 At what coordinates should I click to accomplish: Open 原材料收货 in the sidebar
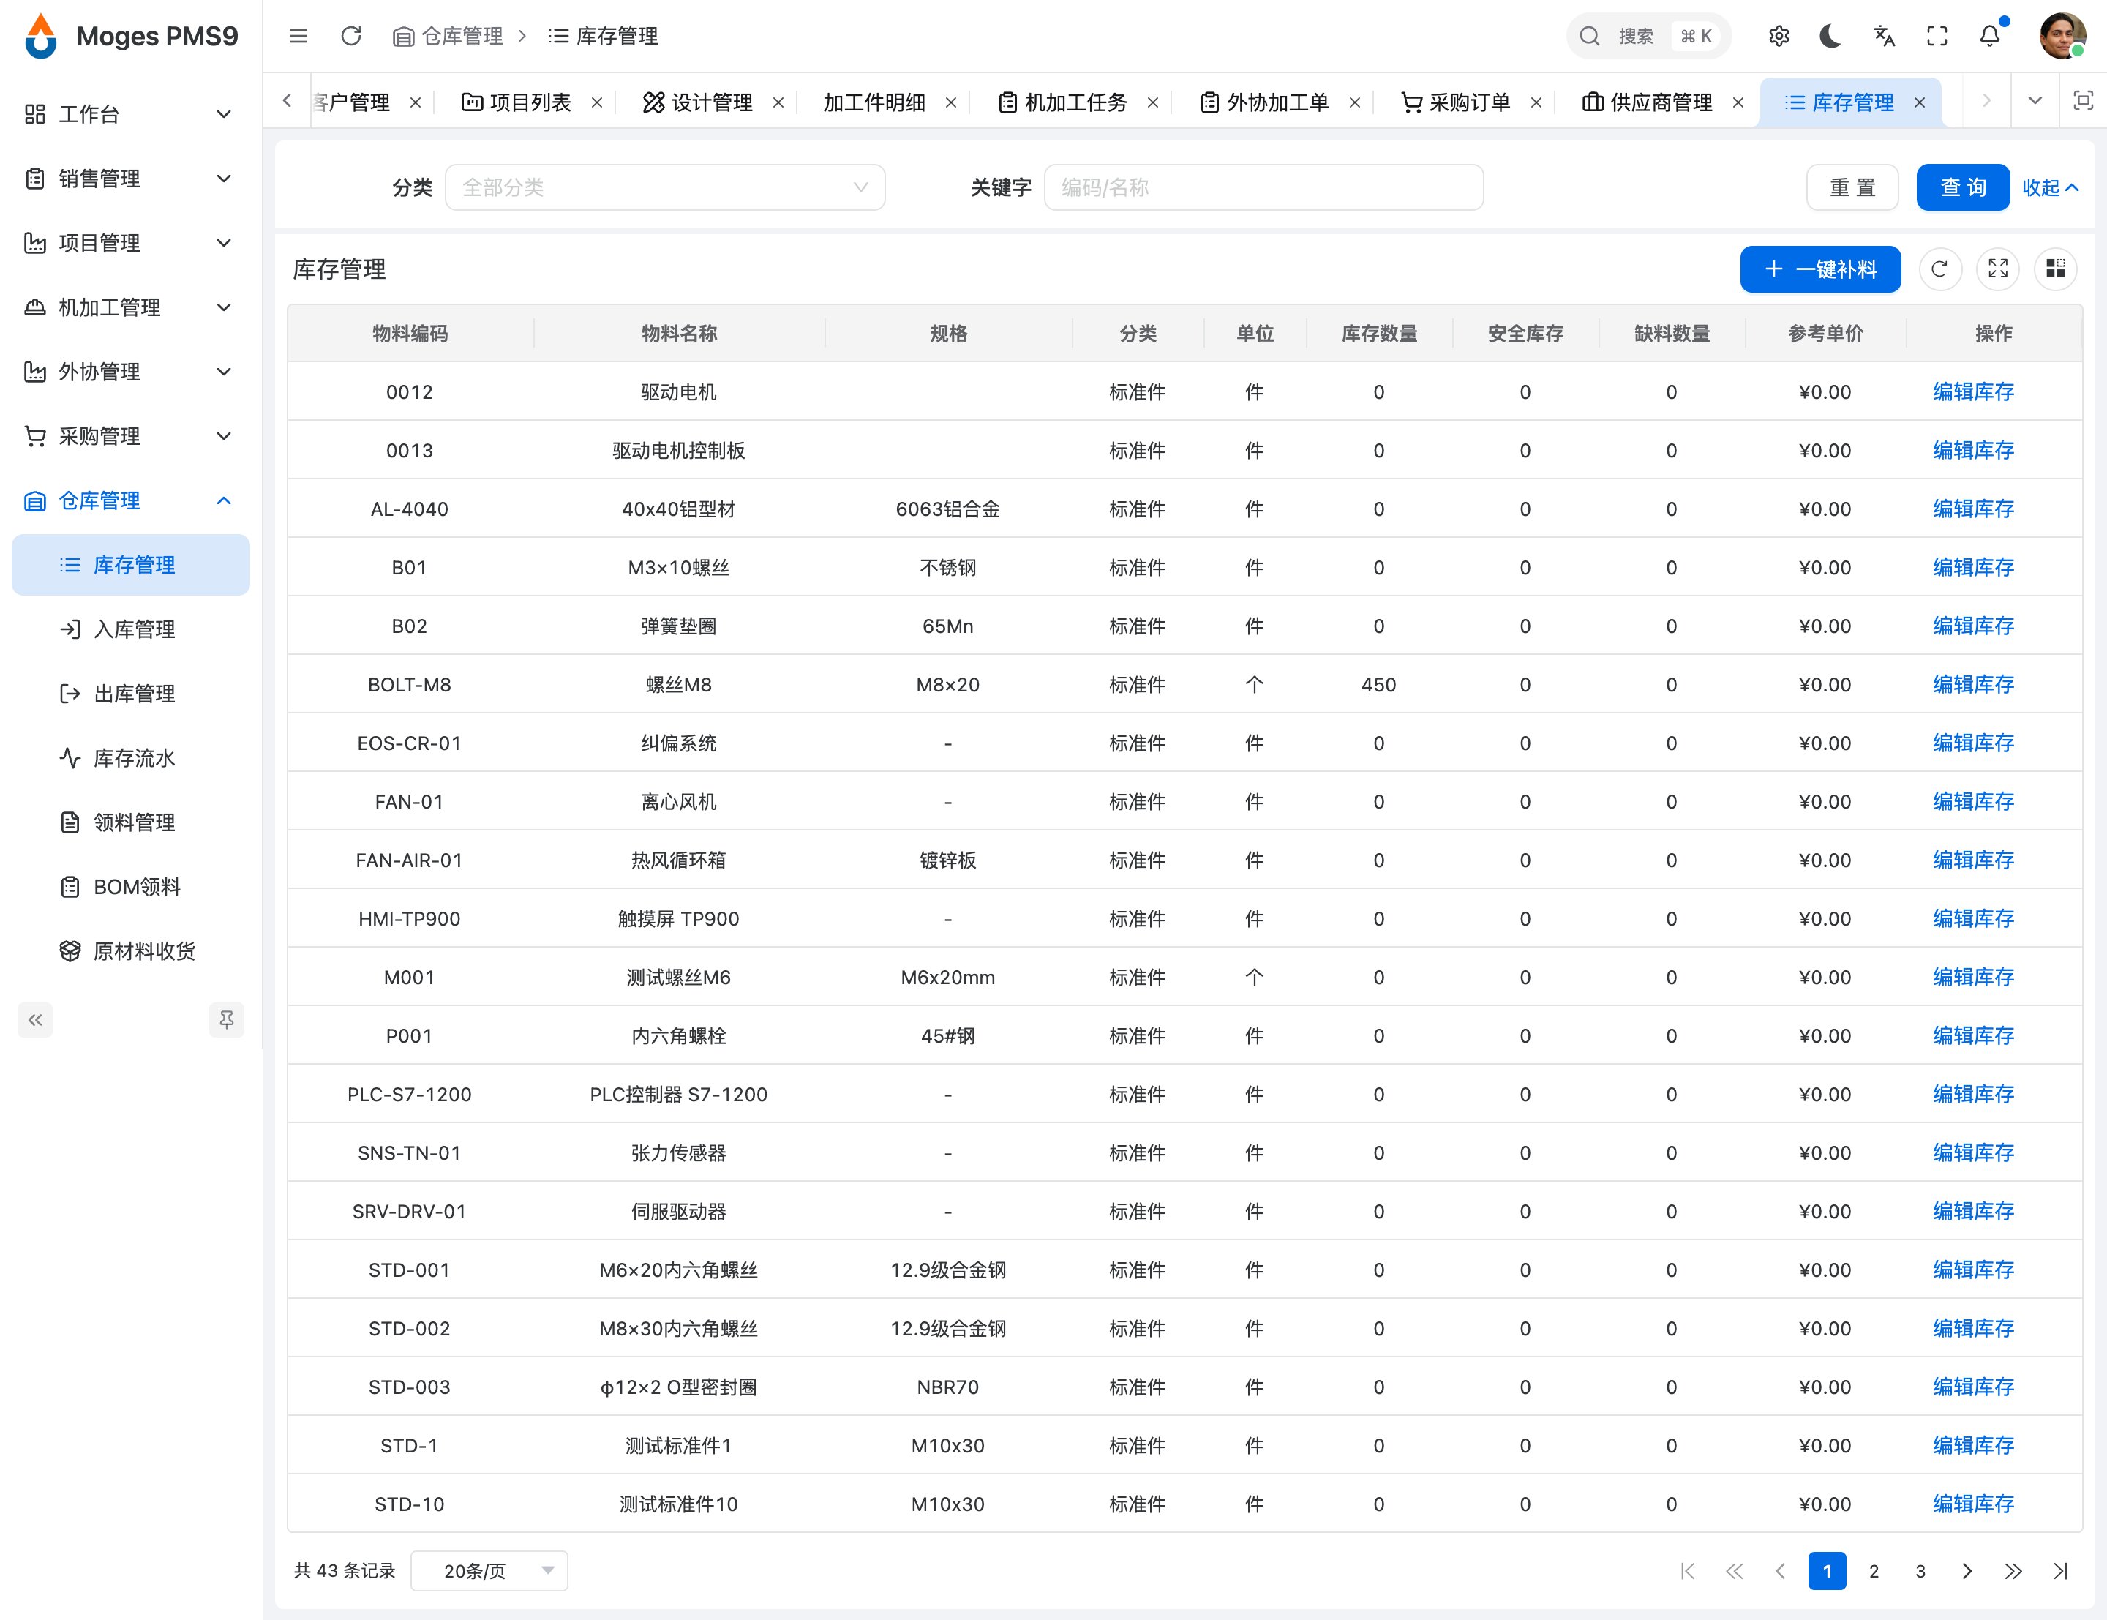(x=130, y=952)
